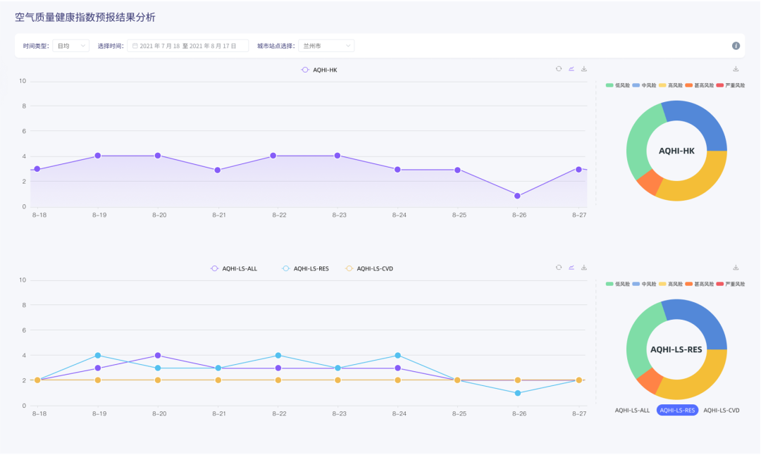Click the 8-25 axis label in the AQHI-LS chart
Screen dimensions: 761x455
pyautogui.click(x=459, y=413)
